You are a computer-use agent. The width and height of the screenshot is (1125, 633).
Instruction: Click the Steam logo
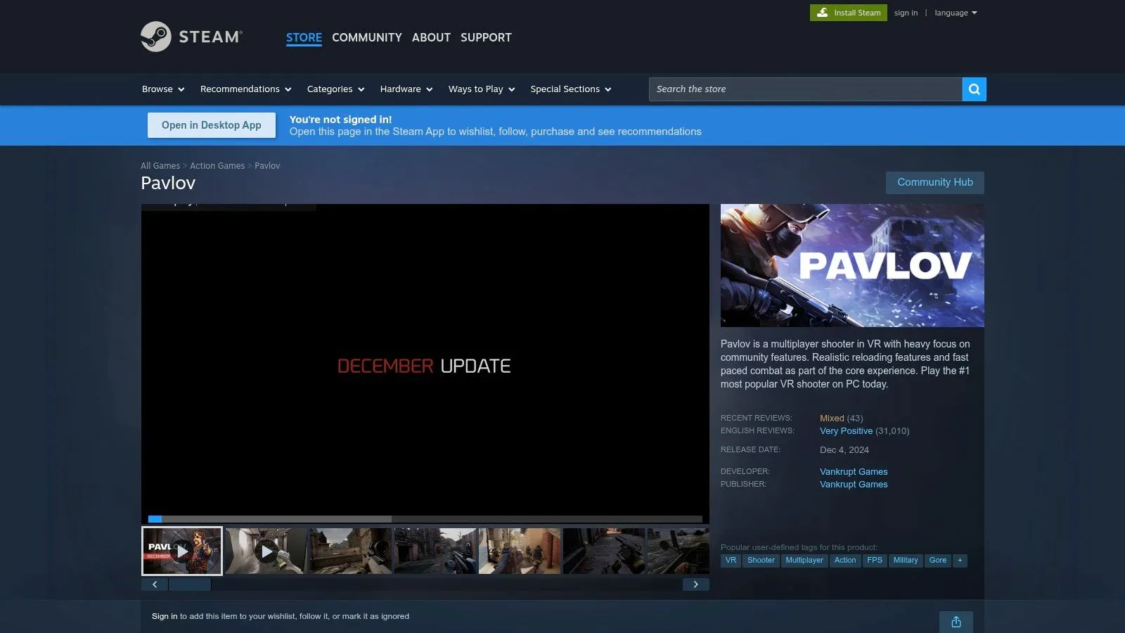coord(191,37)
